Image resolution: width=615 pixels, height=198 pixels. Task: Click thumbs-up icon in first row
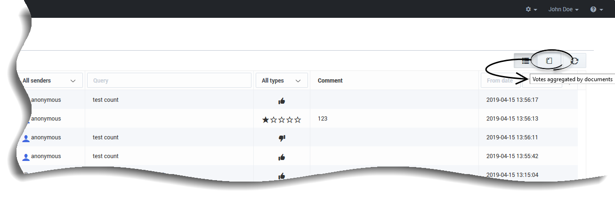click(x=282, y=100)
